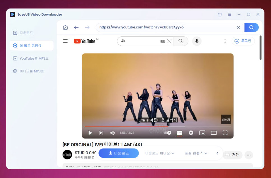The width and height of the screenshot is (271, 178).
Task: Open YouTube settings three-dot menu
Action: pyautogui.click(x=225, y=41)
